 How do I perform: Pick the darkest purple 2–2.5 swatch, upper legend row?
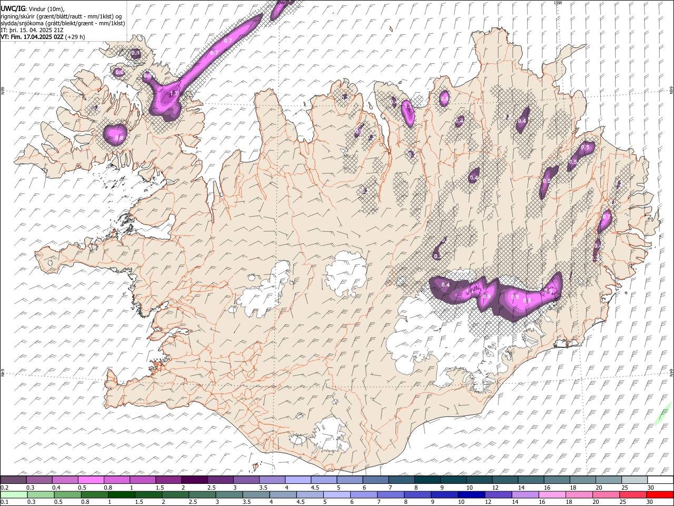pyautogui.click(x=194, y=480)
